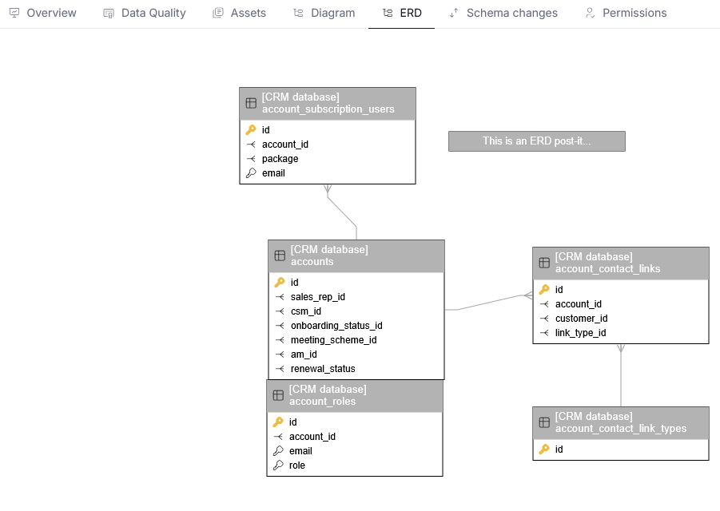Open the Data Quality tab

coord(145,13)
